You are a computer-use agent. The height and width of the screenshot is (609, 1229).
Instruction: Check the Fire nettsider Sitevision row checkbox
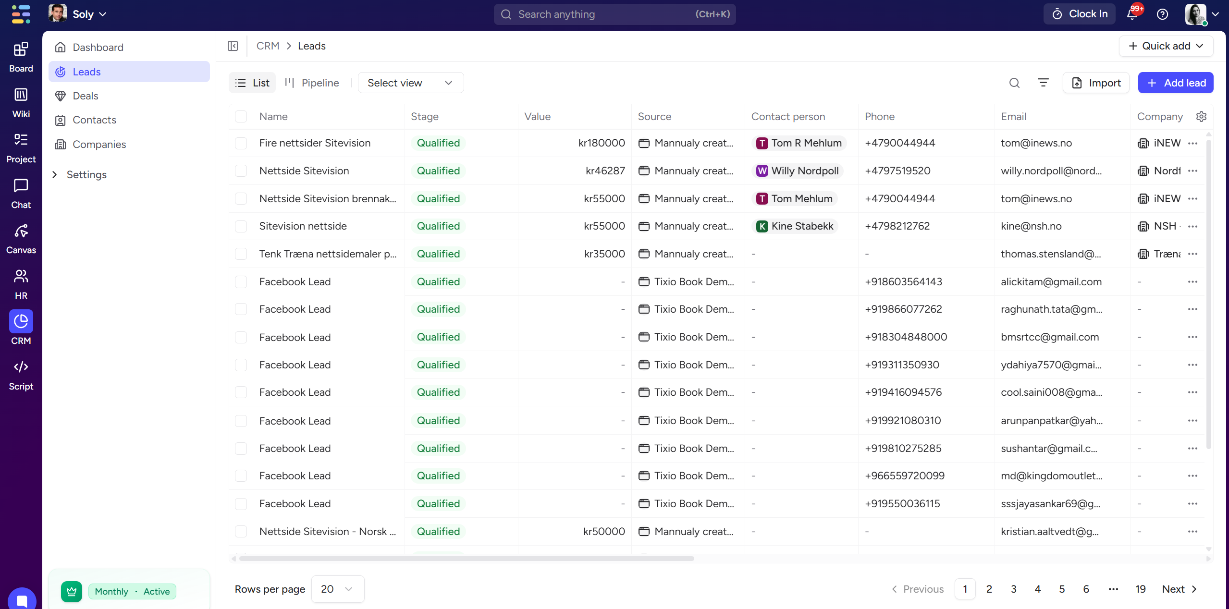241,143
